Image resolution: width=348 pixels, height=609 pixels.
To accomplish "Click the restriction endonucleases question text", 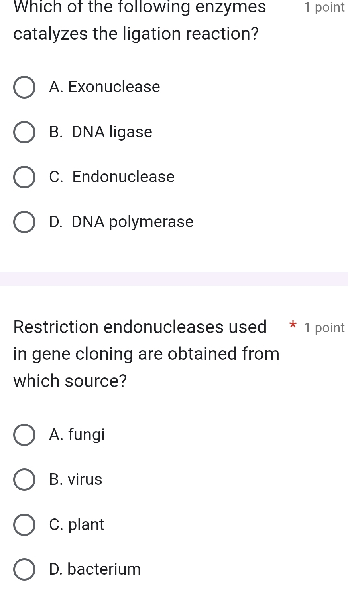I will (x=146, y=354).
